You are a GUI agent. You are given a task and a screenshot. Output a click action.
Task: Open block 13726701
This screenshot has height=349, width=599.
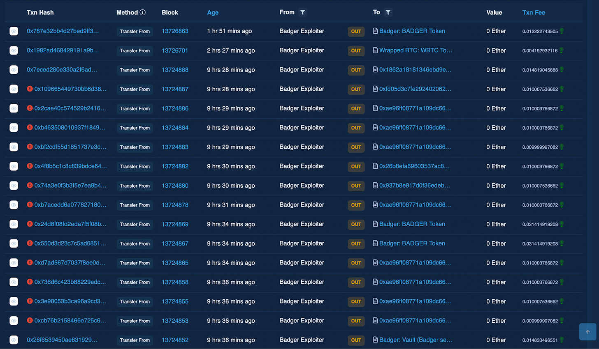(175, 51)
